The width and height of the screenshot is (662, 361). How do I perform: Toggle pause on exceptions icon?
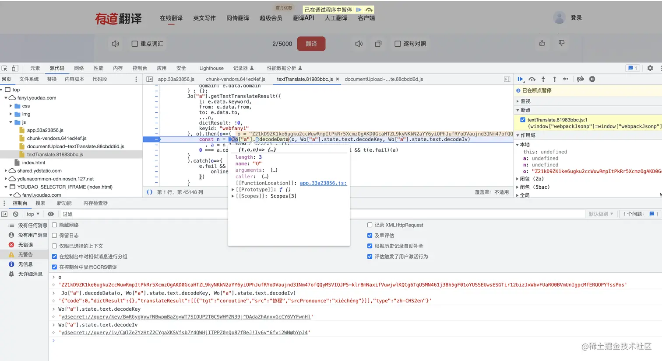[x=592, y=79]
